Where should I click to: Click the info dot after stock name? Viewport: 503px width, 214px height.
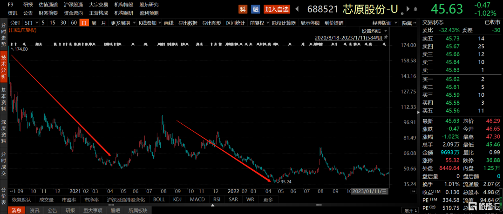point(401,13)
